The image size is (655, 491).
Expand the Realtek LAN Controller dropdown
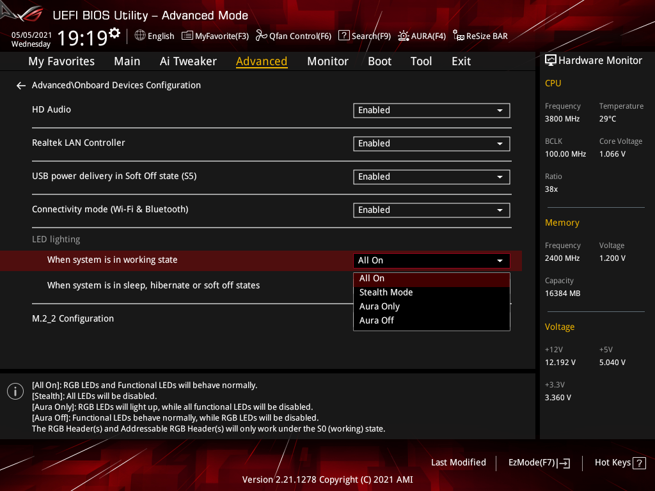coord(431,144)
